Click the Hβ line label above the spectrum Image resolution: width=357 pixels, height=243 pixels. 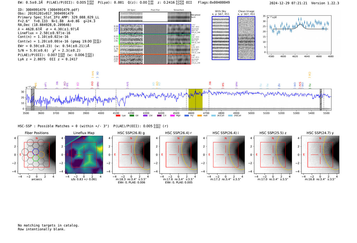[279, 85]
